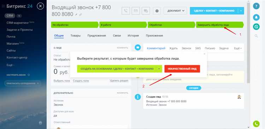
Task: Click the gear icon beside Настроить меню
Action: 29,75
